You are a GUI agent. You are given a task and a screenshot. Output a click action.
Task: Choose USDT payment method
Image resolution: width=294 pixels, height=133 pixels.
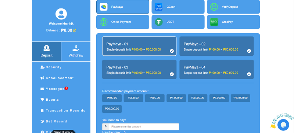coord(178,22)
